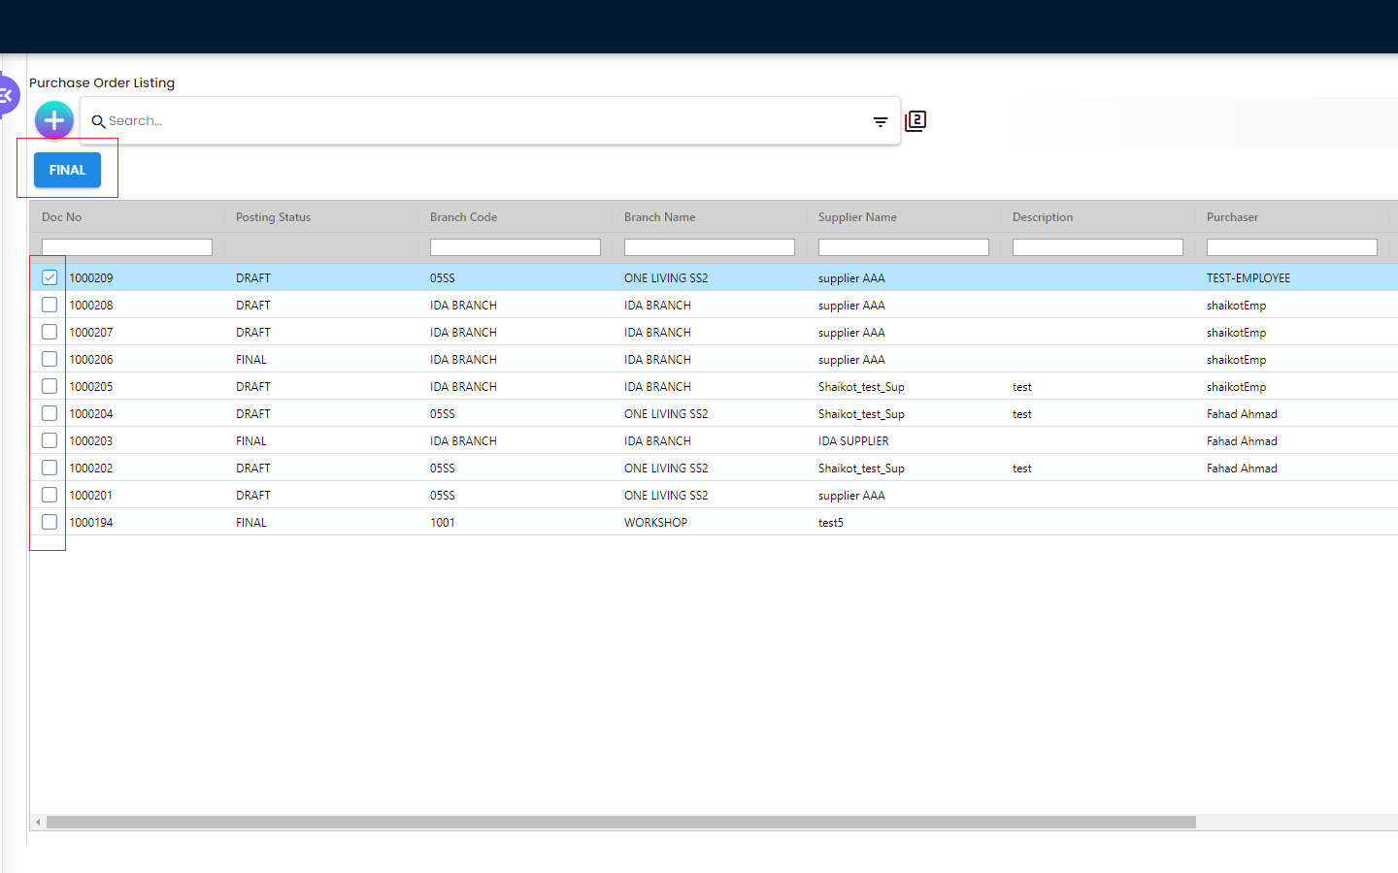Click the Search text field
Viewport: 1398px width, 873px height.
(x=485, y=121)
